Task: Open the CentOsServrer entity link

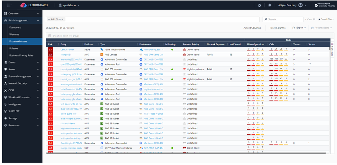Action: (67, 49)
